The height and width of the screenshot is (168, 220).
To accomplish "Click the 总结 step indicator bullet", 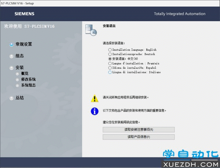I will click(11, 98).
